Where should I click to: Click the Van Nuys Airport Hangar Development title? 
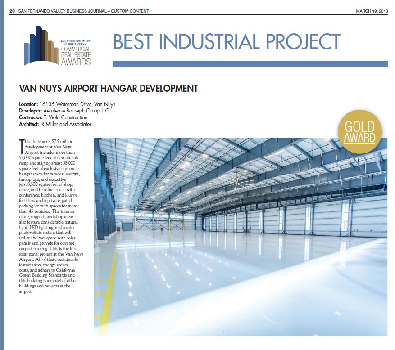tap(109, 89)
